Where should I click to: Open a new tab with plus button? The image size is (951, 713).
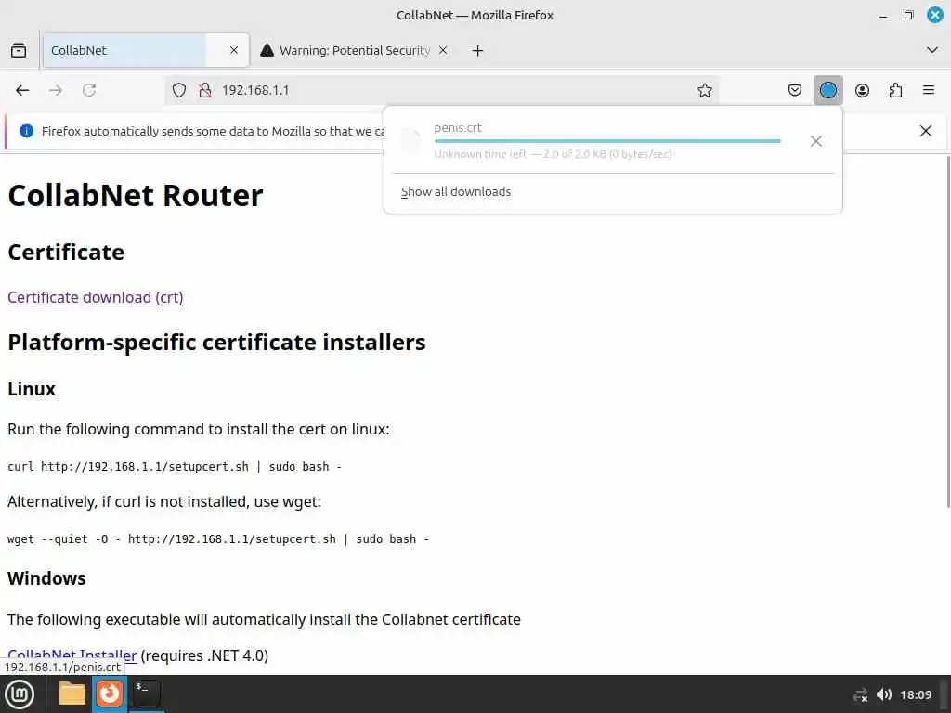pyautogui.click(x=478, y=51)
